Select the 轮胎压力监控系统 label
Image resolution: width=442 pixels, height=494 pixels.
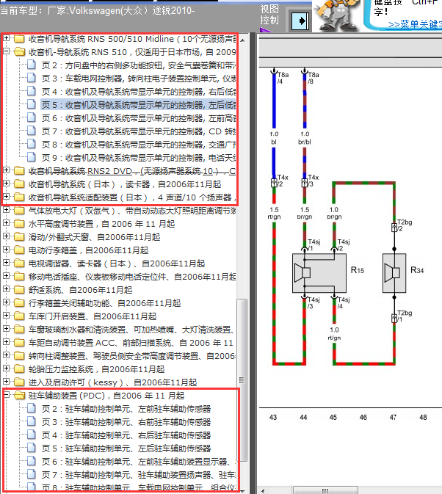(x=96, y=369)
